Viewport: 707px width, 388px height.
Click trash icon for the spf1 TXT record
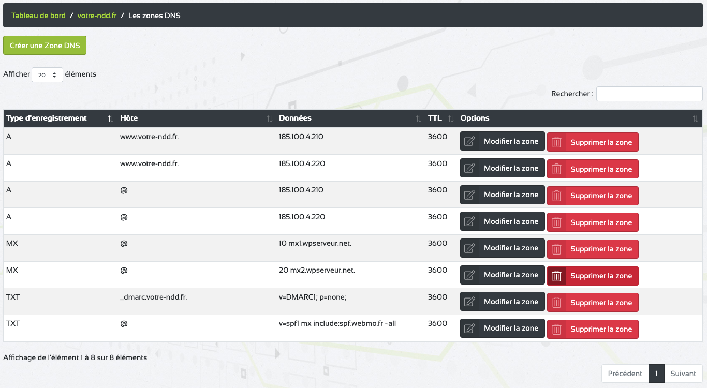[x=556, y=329]
